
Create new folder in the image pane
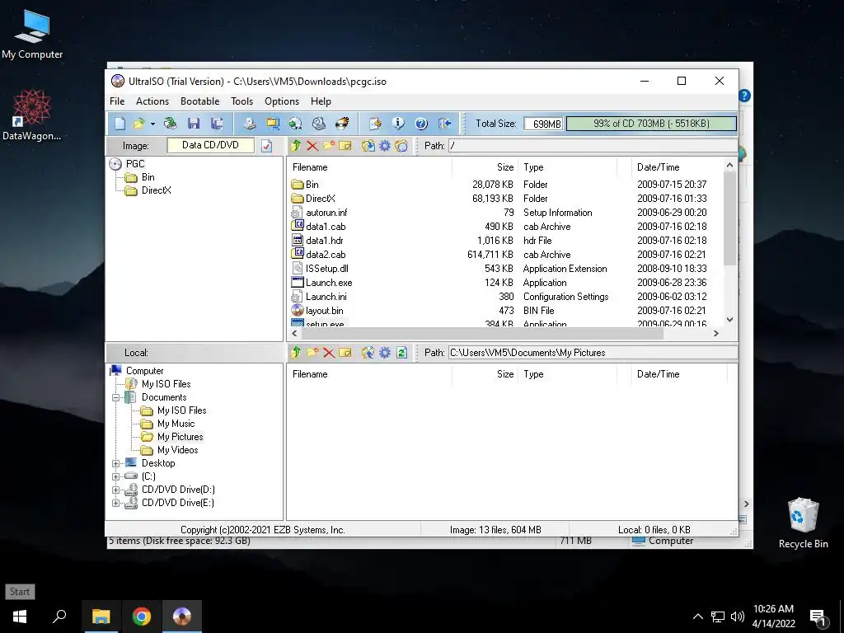click(x=329, y=146)
